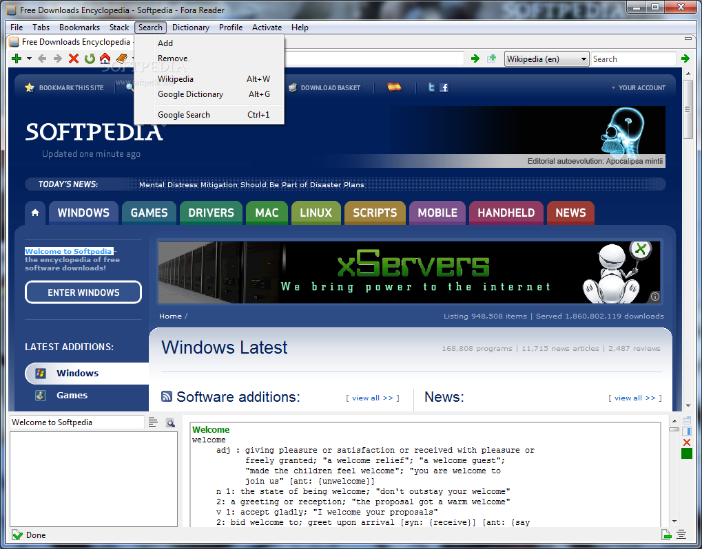Click the ENTER WINDOWS button
This screenshot has width=702, height=549.
click(83, 292)
